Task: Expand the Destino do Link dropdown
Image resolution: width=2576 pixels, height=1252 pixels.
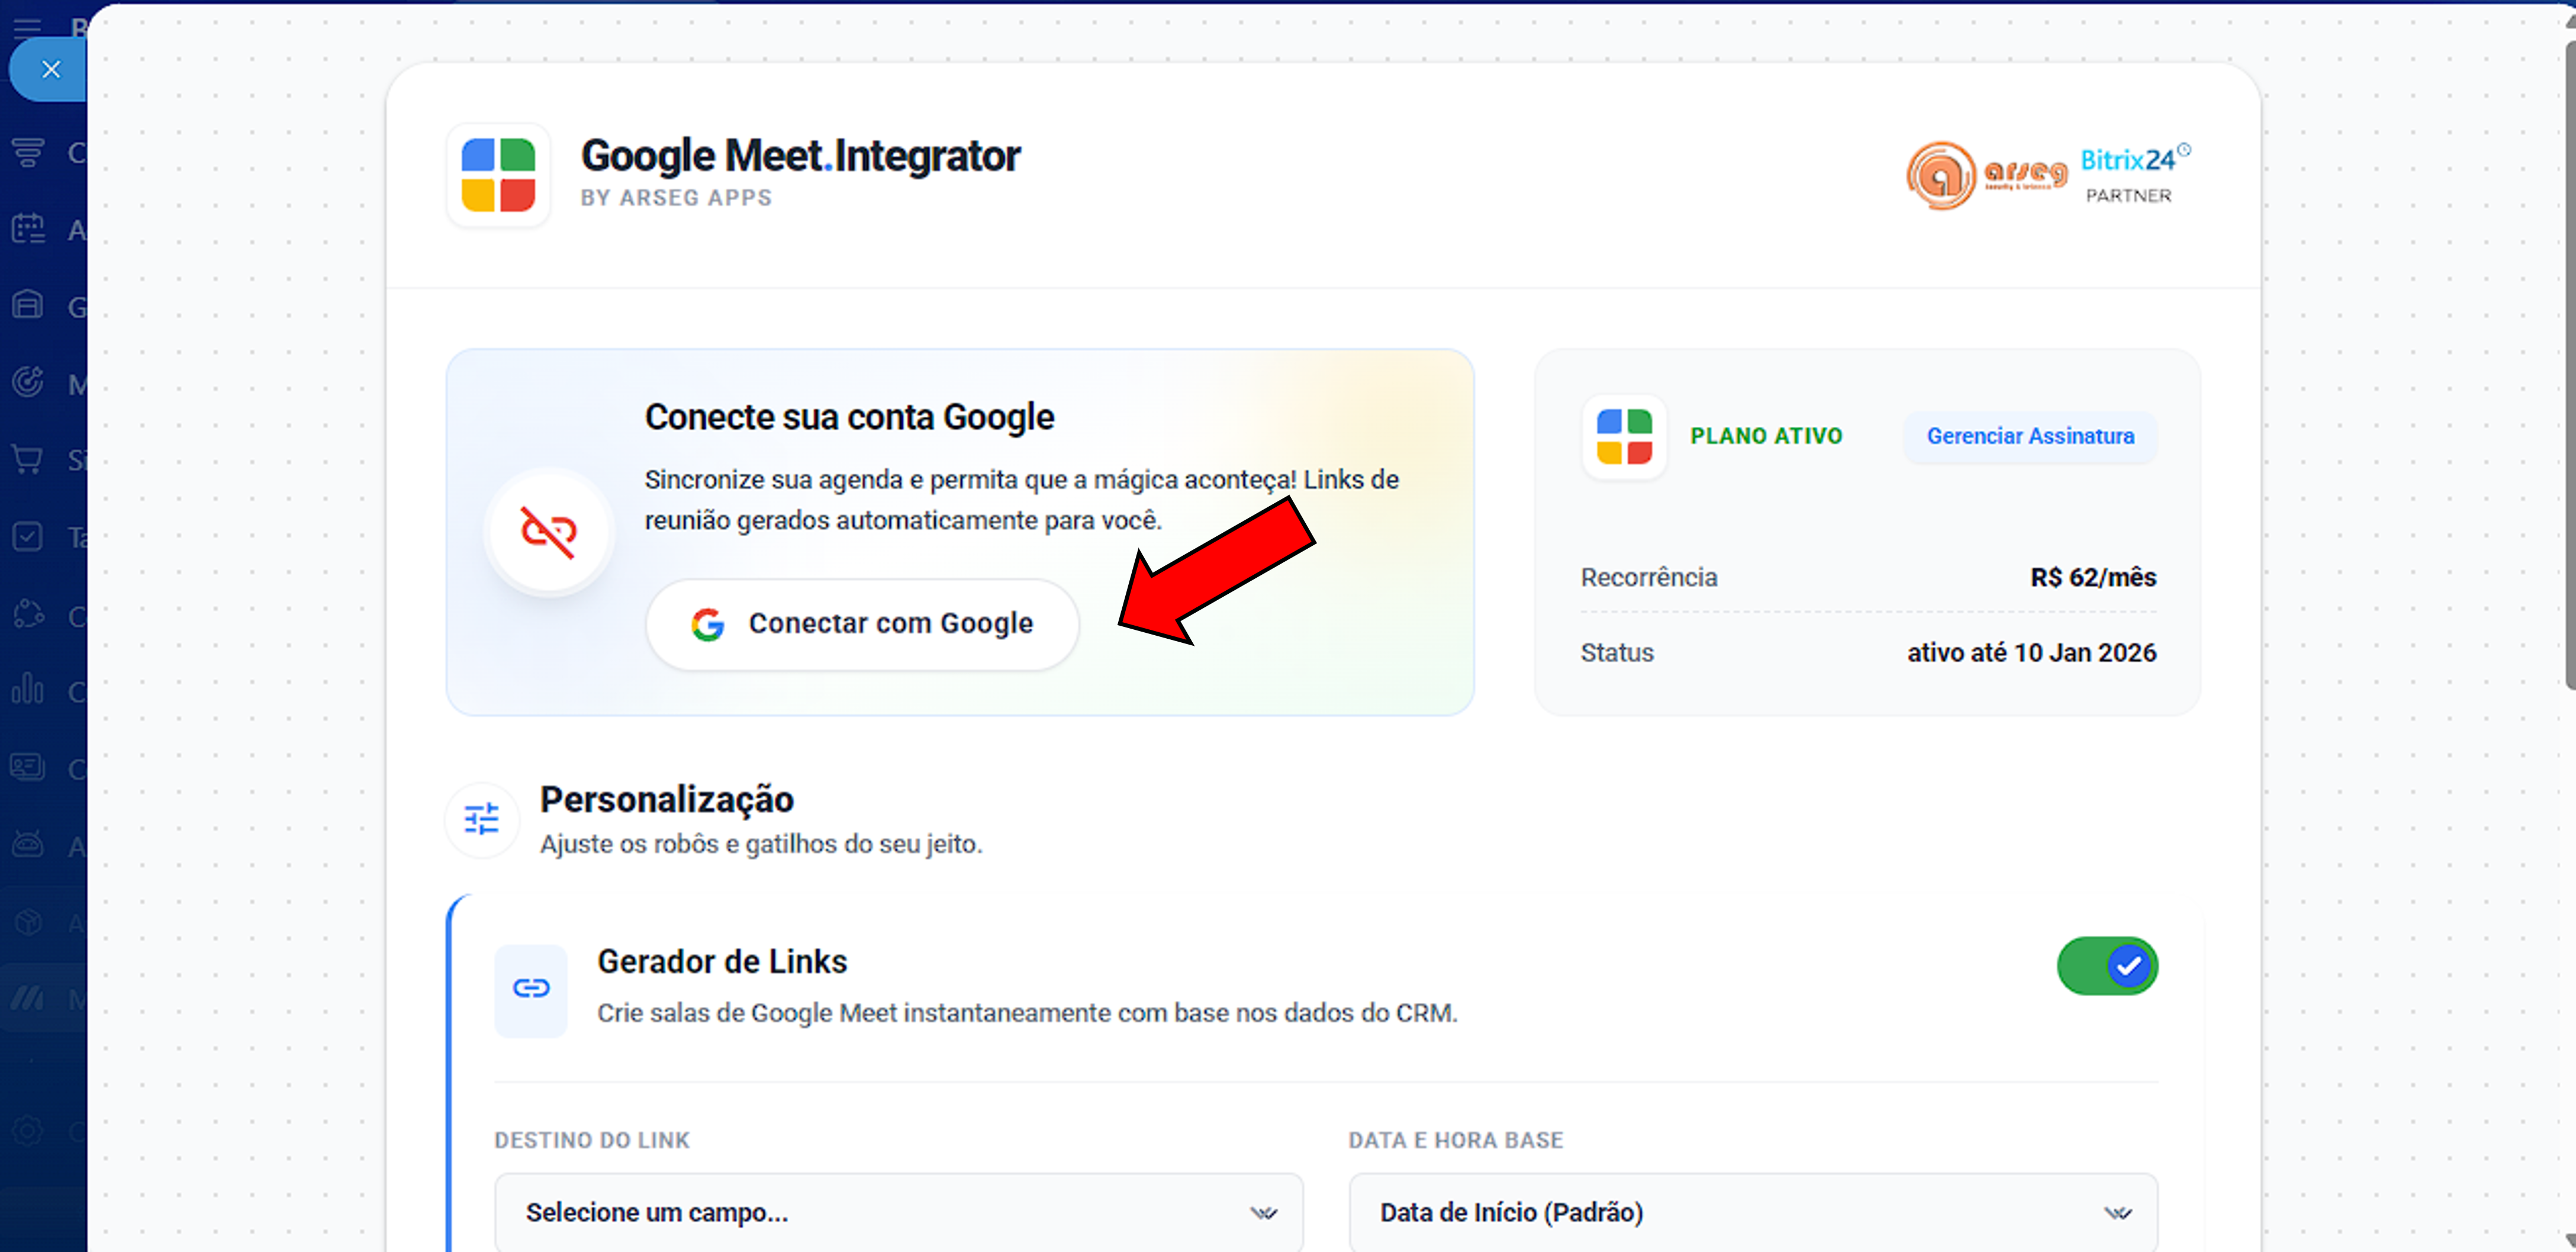Action: click(x=898, y=1212)
